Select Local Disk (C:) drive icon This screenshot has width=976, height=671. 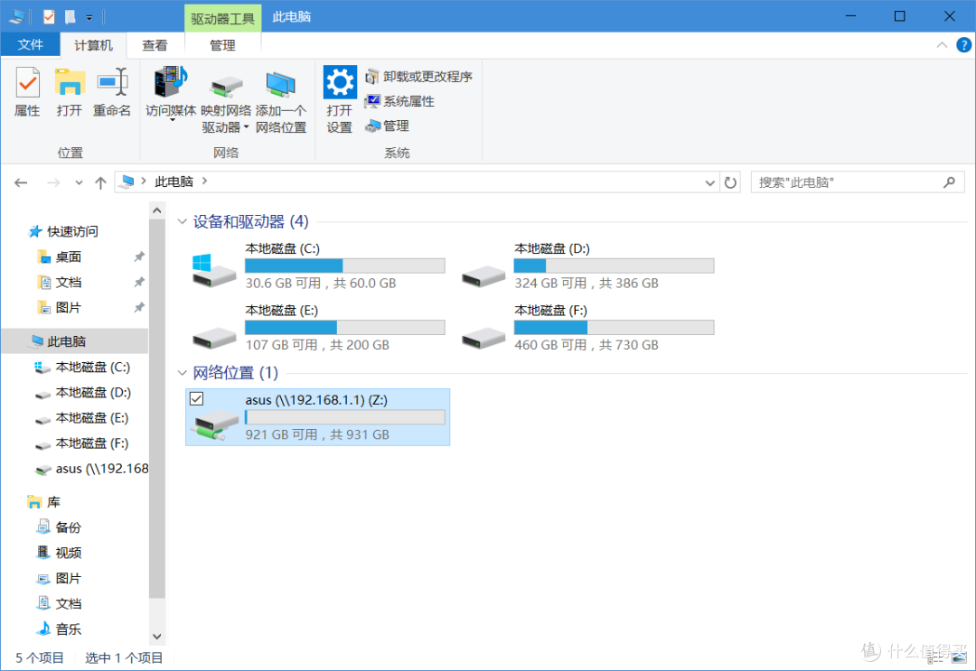pyautogui.click(x=213, y=271)
